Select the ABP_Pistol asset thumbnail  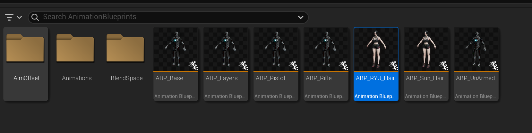[276, 49]
